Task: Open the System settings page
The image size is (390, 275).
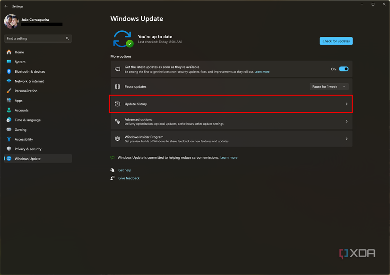Action: [x=38, y=62]
